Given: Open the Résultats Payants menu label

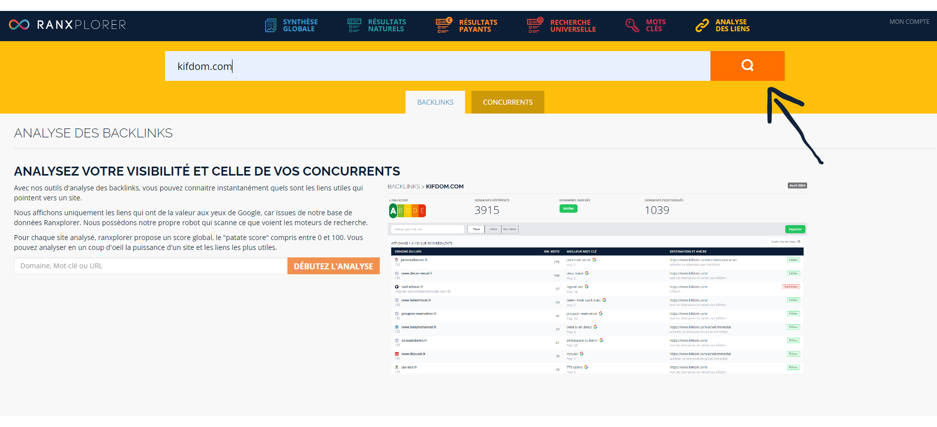Looking at the screenshot, I should [478, 26].
